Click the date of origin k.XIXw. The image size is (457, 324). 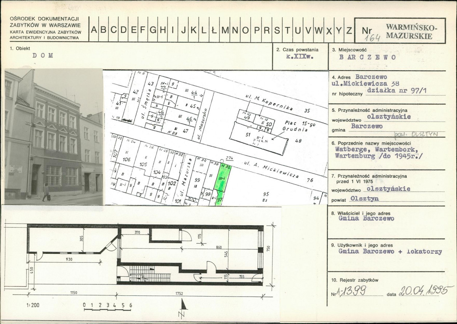(300, 56)
